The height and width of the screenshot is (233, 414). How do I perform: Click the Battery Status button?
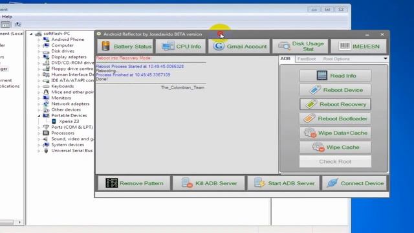pyautogui.click(x=125, y=46)
